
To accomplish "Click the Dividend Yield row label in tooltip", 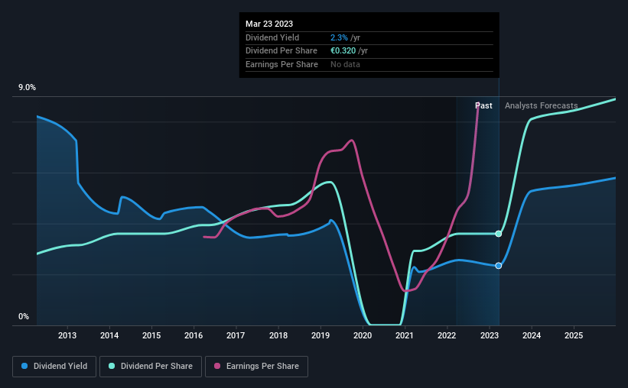I will 272,37.
